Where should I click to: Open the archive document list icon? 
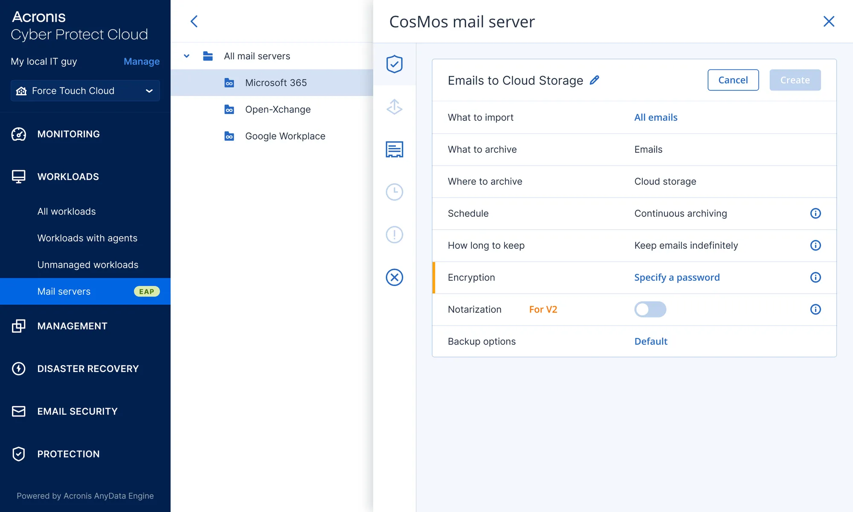[394, 149]
